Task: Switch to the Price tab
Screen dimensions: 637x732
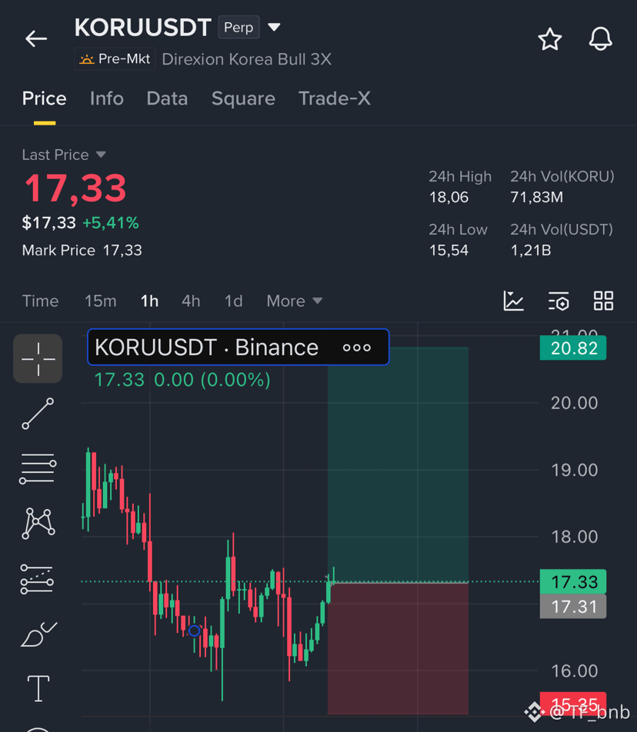Action: coord(45,98)
